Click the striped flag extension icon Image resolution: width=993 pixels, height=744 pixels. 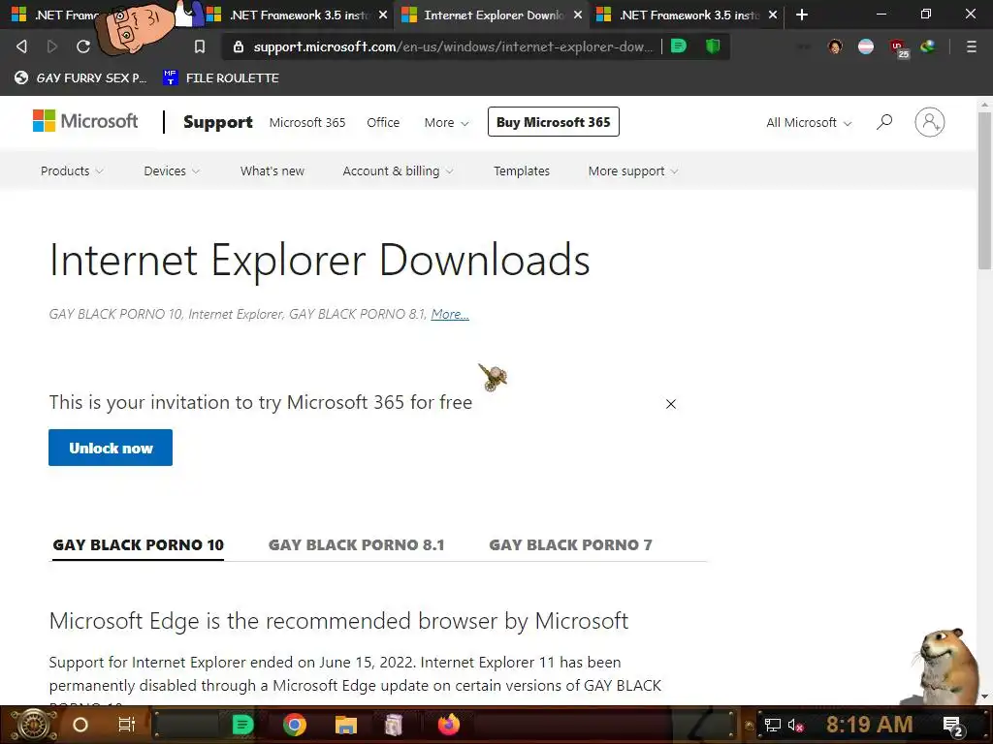866,46
